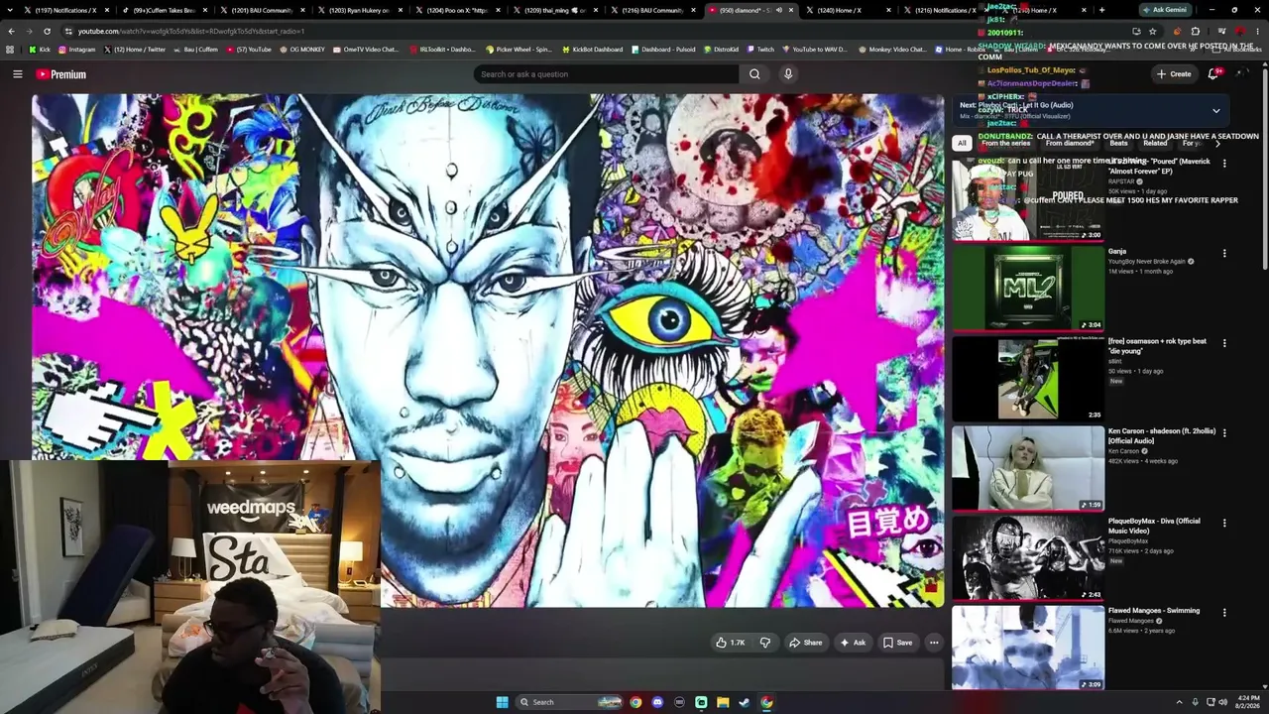Dislike the video with thumbs down
The width and height of the screenshot is (1269, 714).
click(764, 643)
